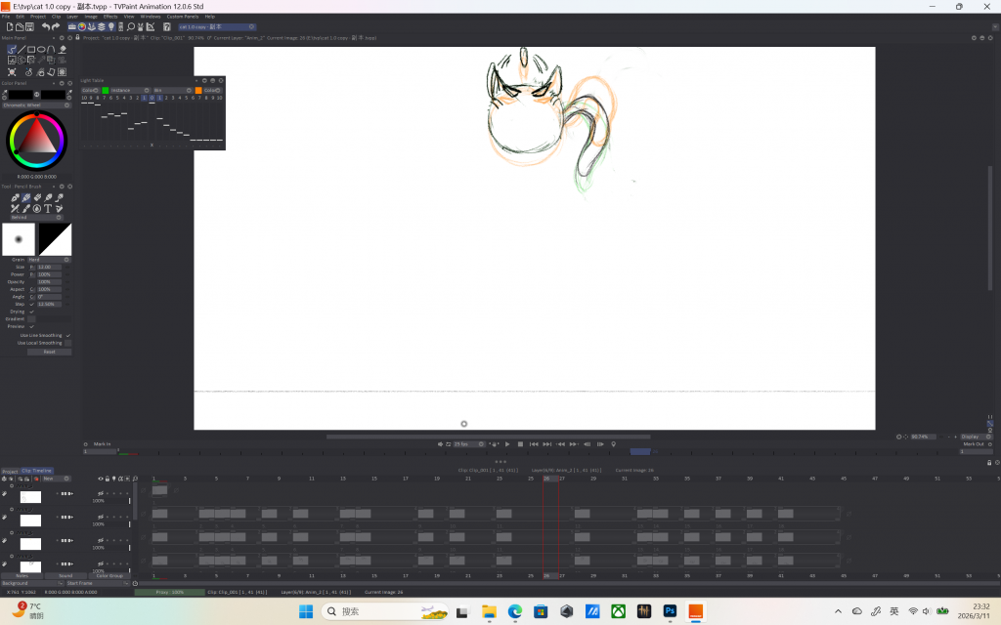The height and width of the screenshot is (625, 1001).
Task: Toggle the Use Line Smoothing checkbox
Action: coord(67,335)
